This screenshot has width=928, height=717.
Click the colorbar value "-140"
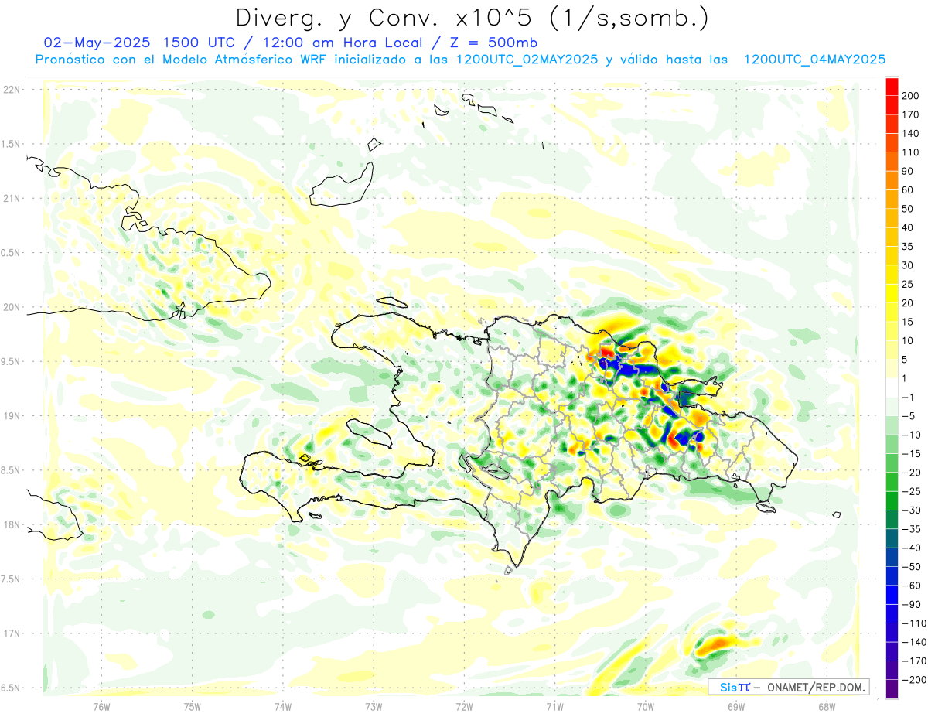pyautogui.click(x=914, y=643)
